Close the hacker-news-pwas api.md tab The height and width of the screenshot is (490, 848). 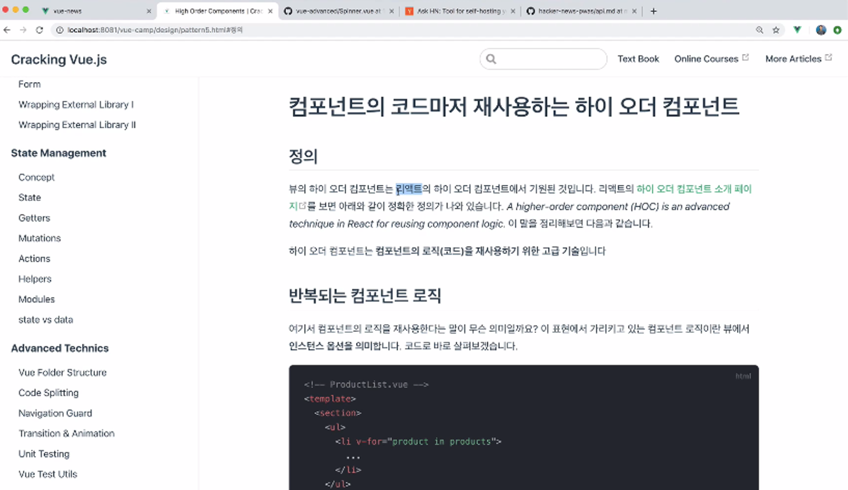pos(634,11)
